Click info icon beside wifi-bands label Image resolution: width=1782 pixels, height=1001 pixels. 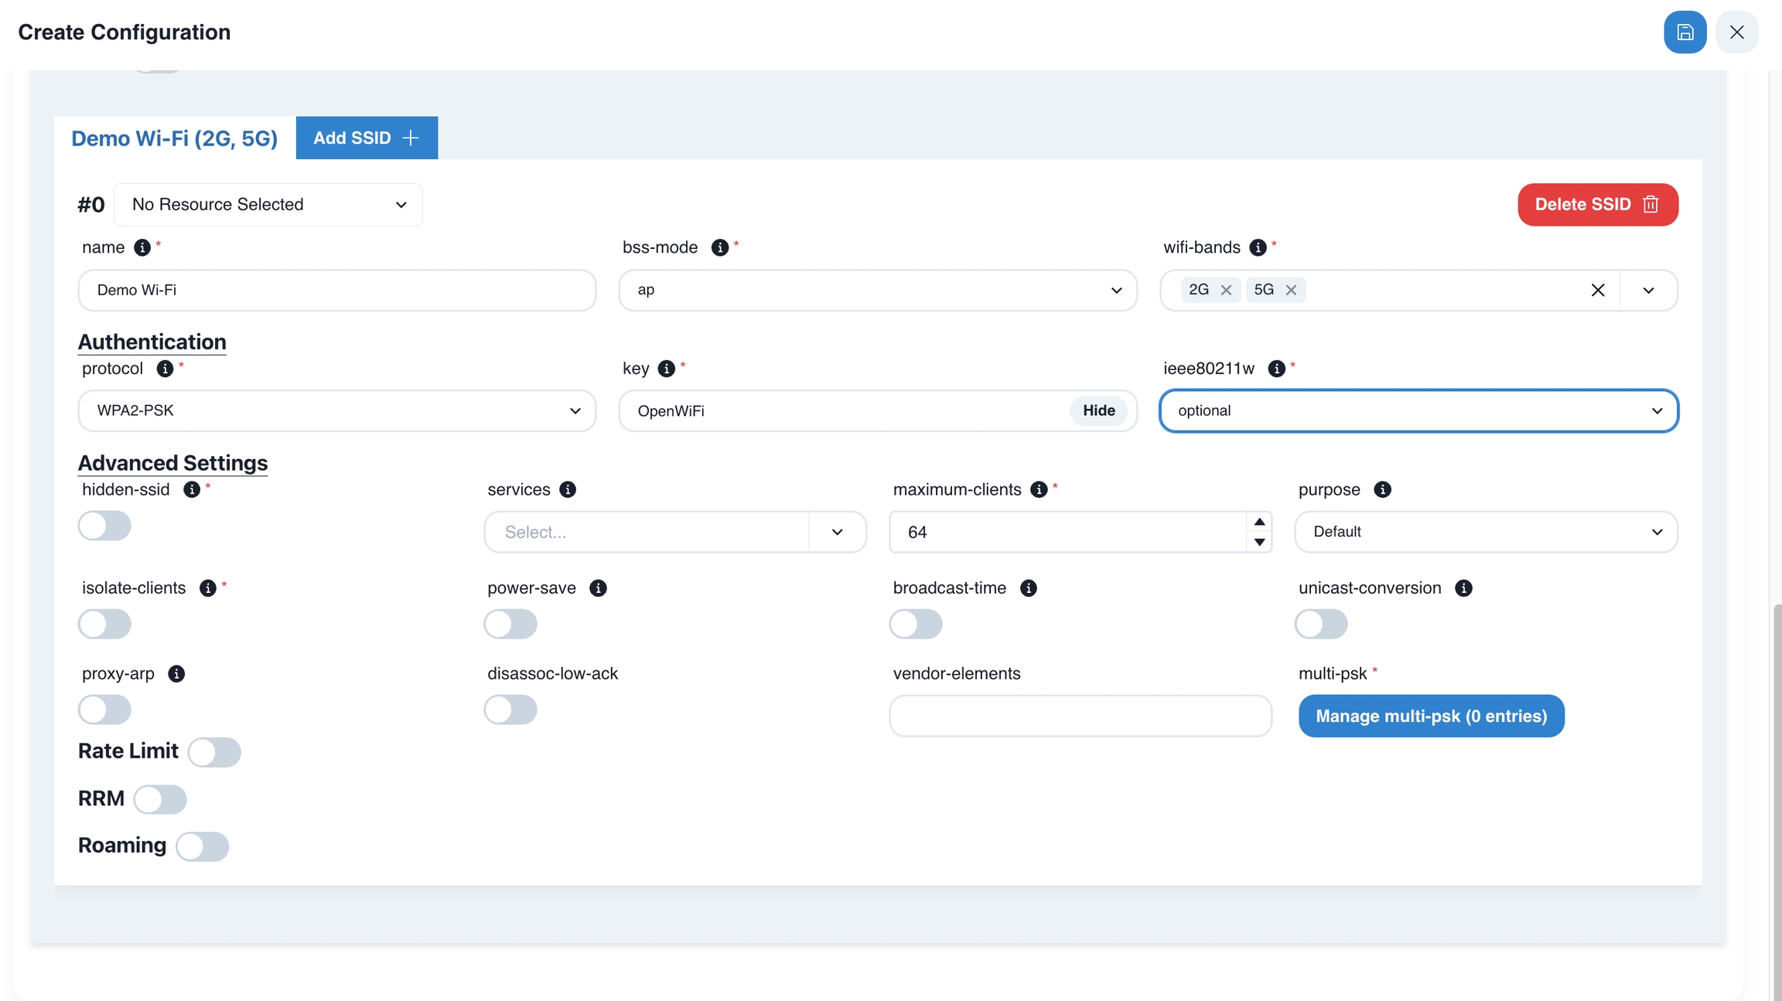[1258, 247]
